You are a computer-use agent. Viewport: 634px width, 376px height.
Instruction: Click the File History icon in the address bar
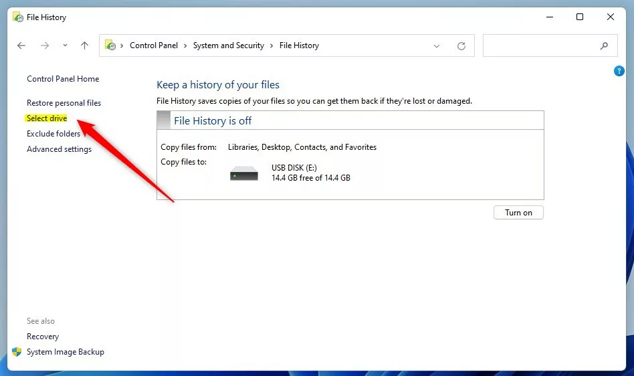tap(110, 45)
